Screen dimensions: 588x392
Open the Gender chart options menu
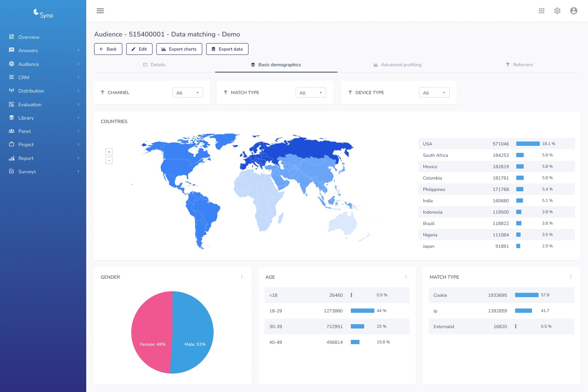(x=242, y=277)
